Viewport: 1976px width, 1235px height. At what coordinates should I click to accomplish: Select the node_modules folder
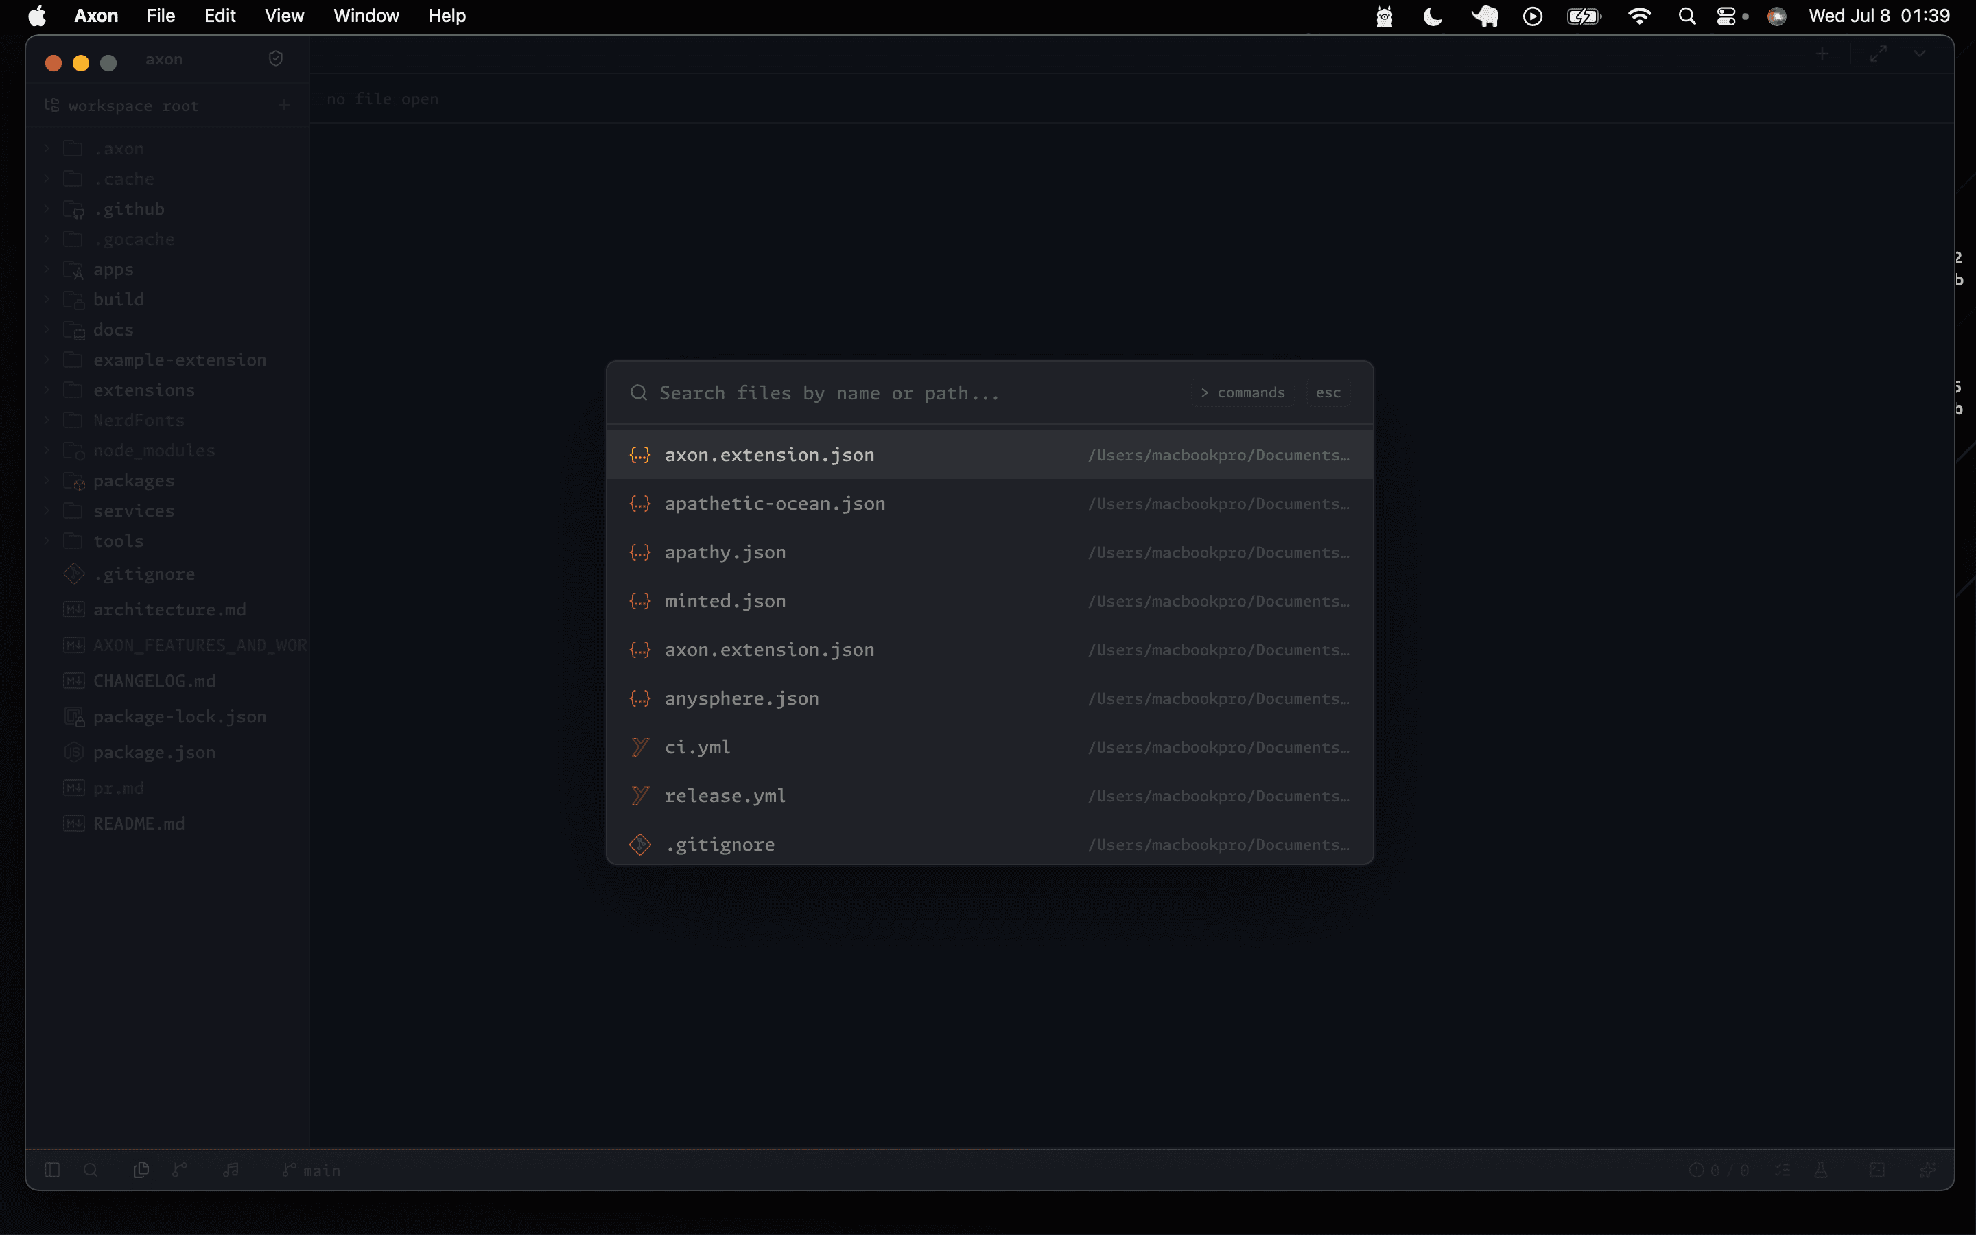(167, 451)
